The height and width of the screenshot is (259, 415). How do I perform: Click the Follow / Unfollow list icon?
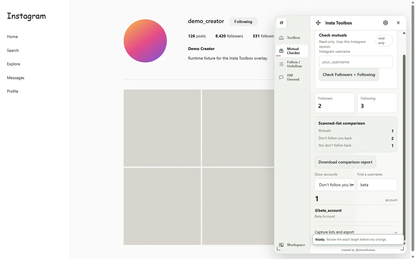[281, 64]
